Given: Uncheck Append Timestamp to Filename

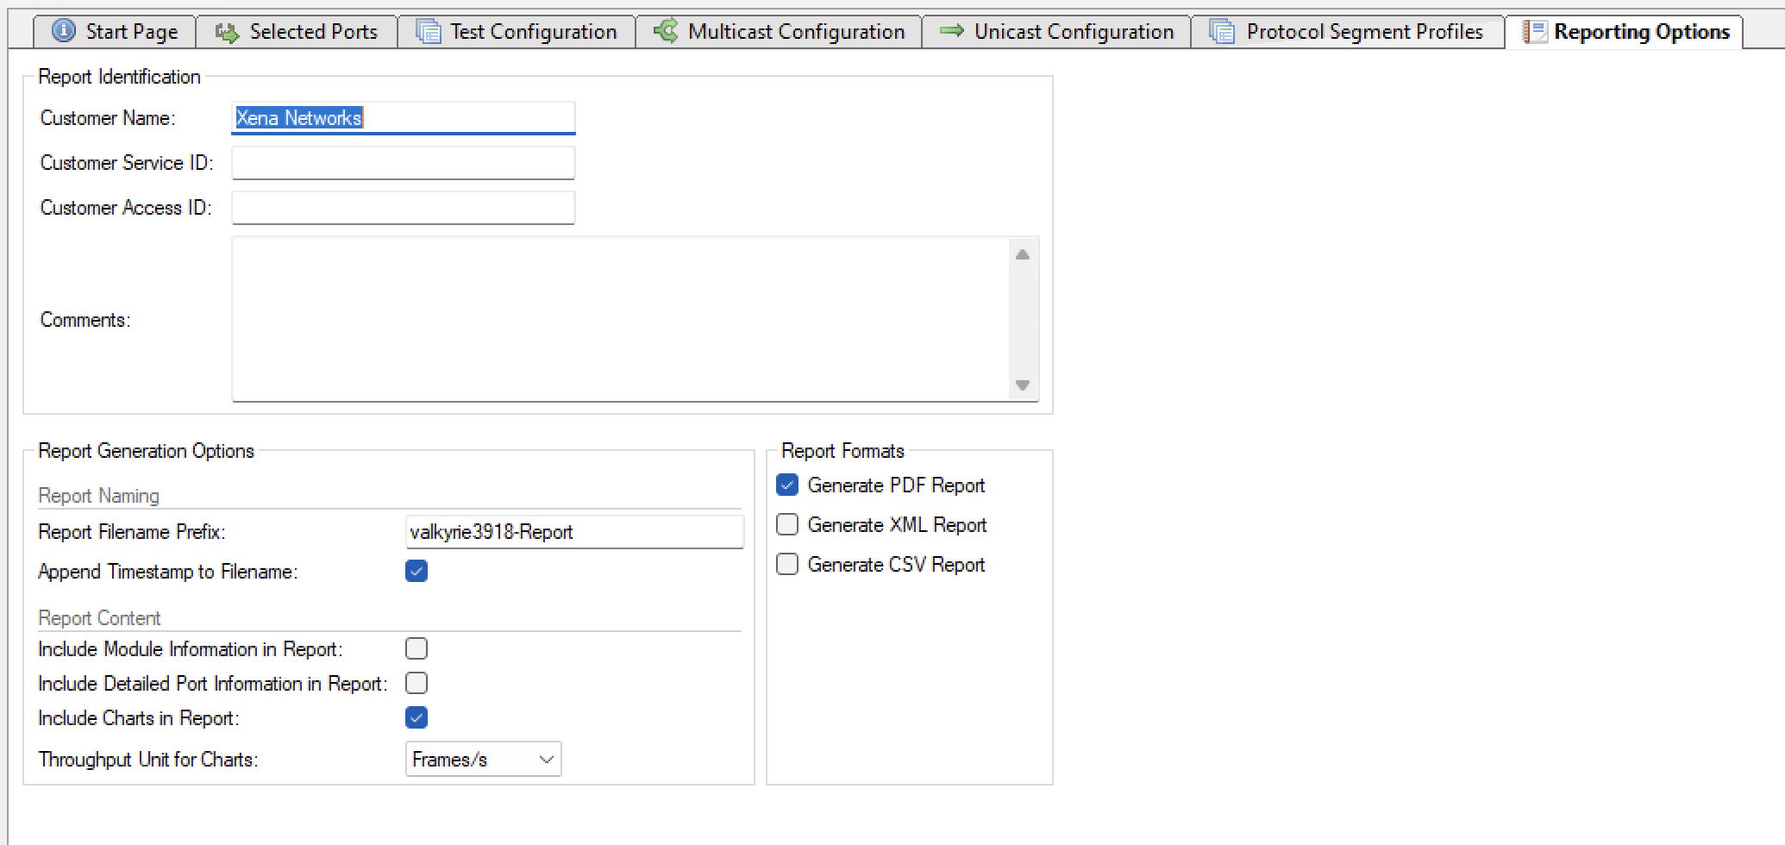Looking at the screenshot, I should [416, 571].
